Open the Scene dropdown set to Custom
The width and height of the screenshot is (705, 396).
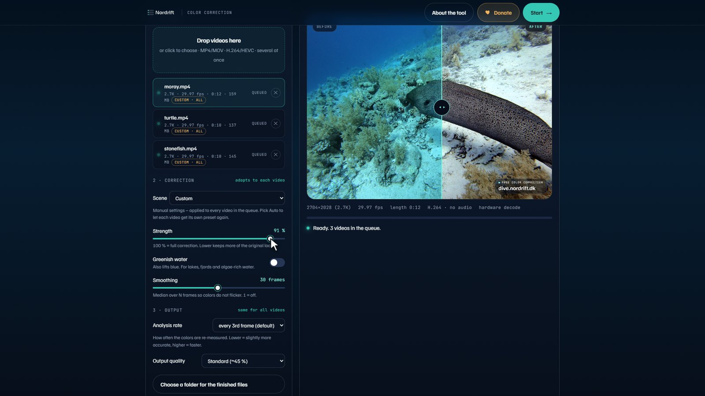click(x=227, y=198)
